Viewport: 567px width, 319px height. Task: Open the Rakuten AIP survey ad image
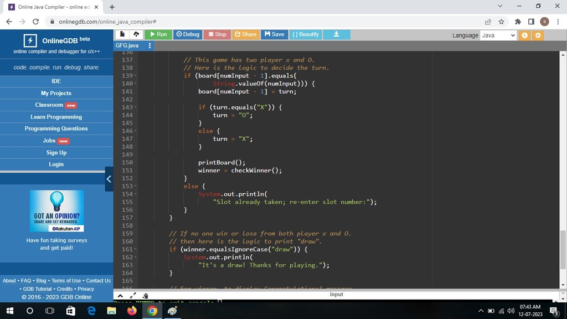click(57, 211)
